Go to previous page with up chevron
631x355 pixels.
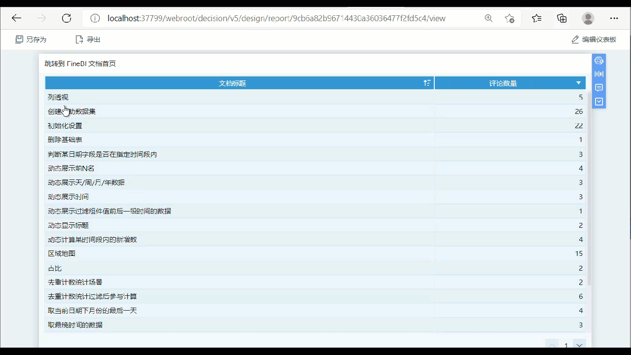(x=552, y=345)
